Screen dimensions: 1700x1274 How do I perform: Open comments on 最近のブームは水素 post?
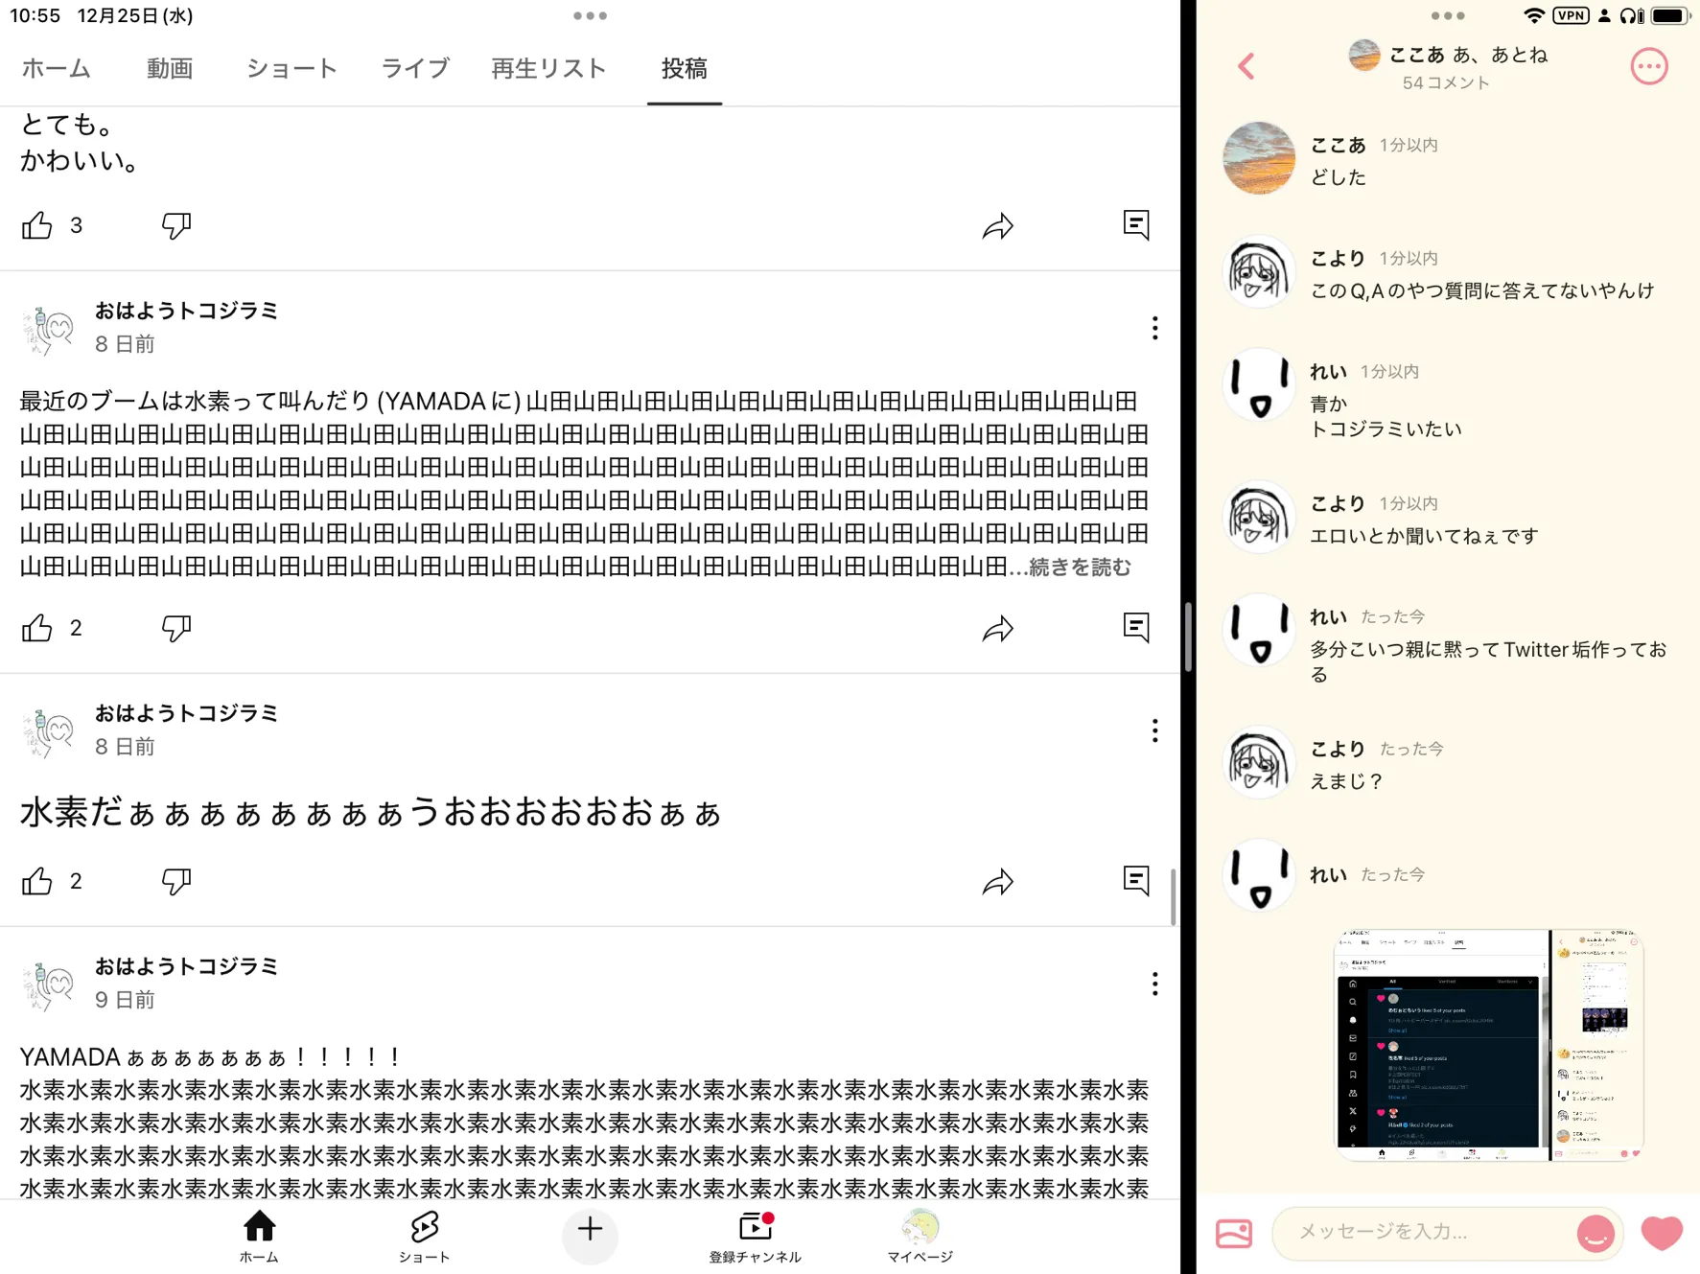coord(1136,627)
